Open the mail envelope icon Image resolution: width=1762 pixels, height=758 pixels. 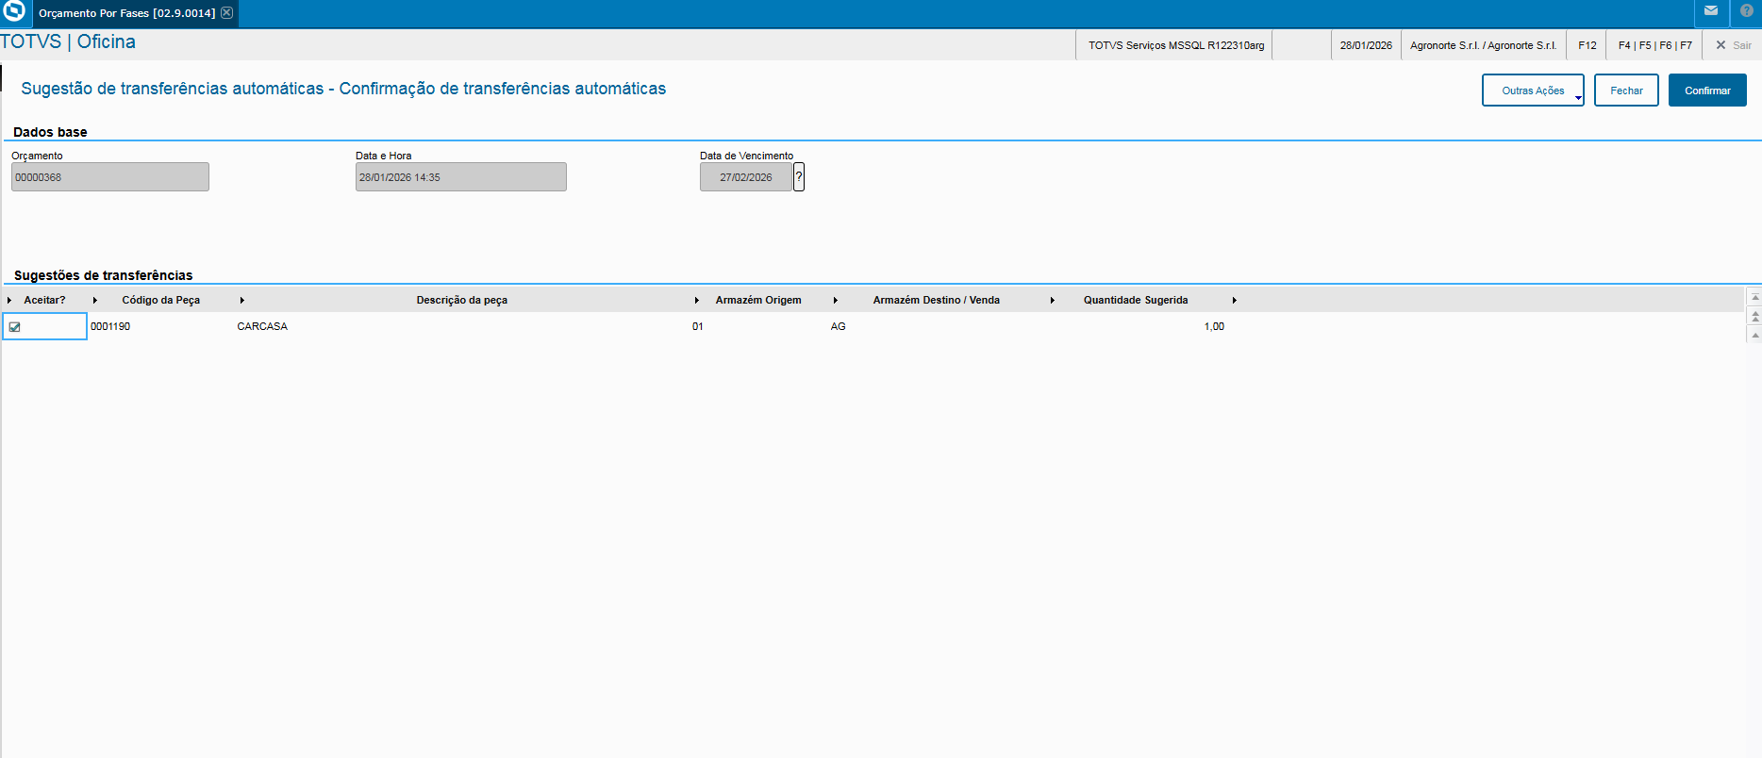click(1711, 11)
